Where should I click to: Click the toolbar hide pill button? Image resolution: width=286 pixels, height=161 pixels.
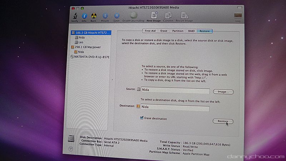[240, 8]
